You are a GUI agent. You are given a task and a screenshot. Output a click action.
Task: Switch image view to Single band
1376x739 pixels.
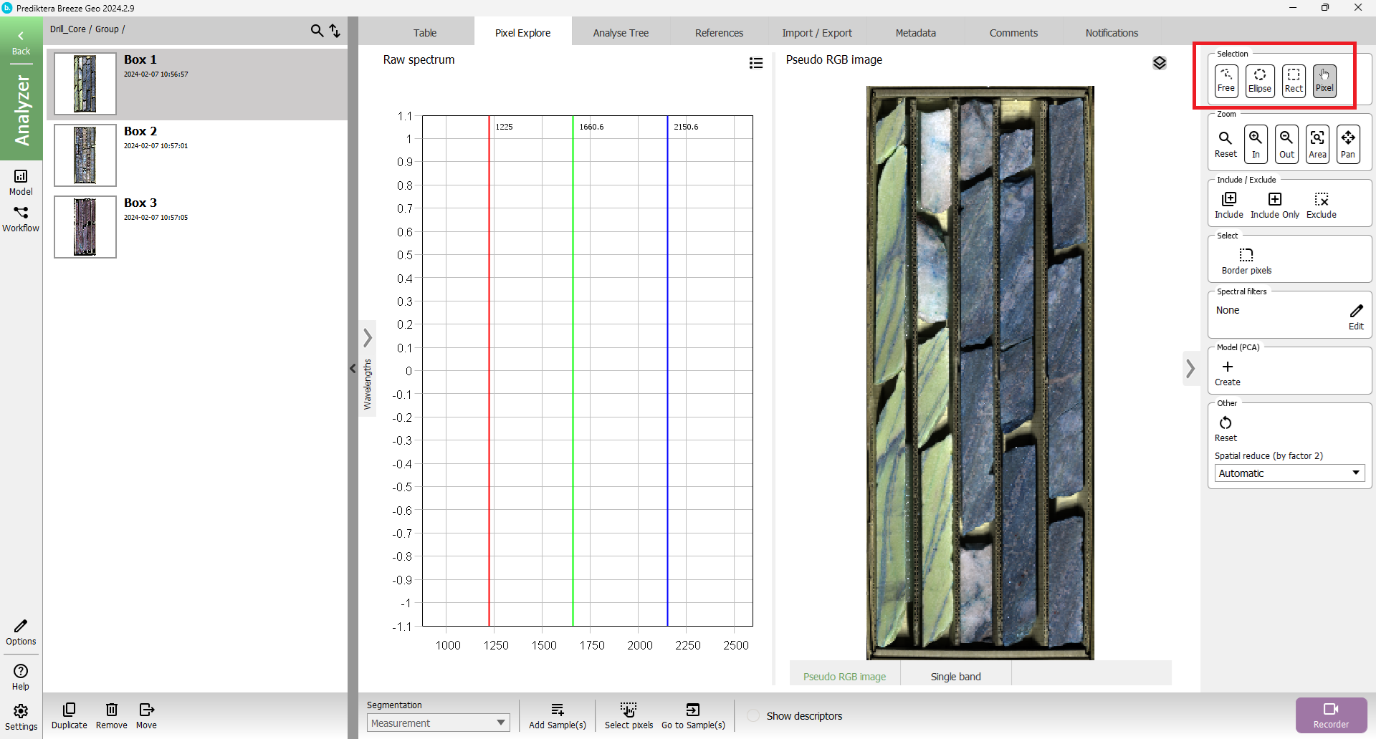[955, 676]
